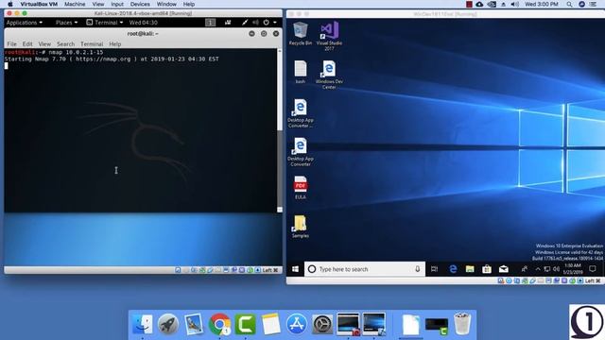The width and height of the screenshot is (605, 340).
Task: Open the Devices menu in macOS menu bar
Action: point(140,4)
